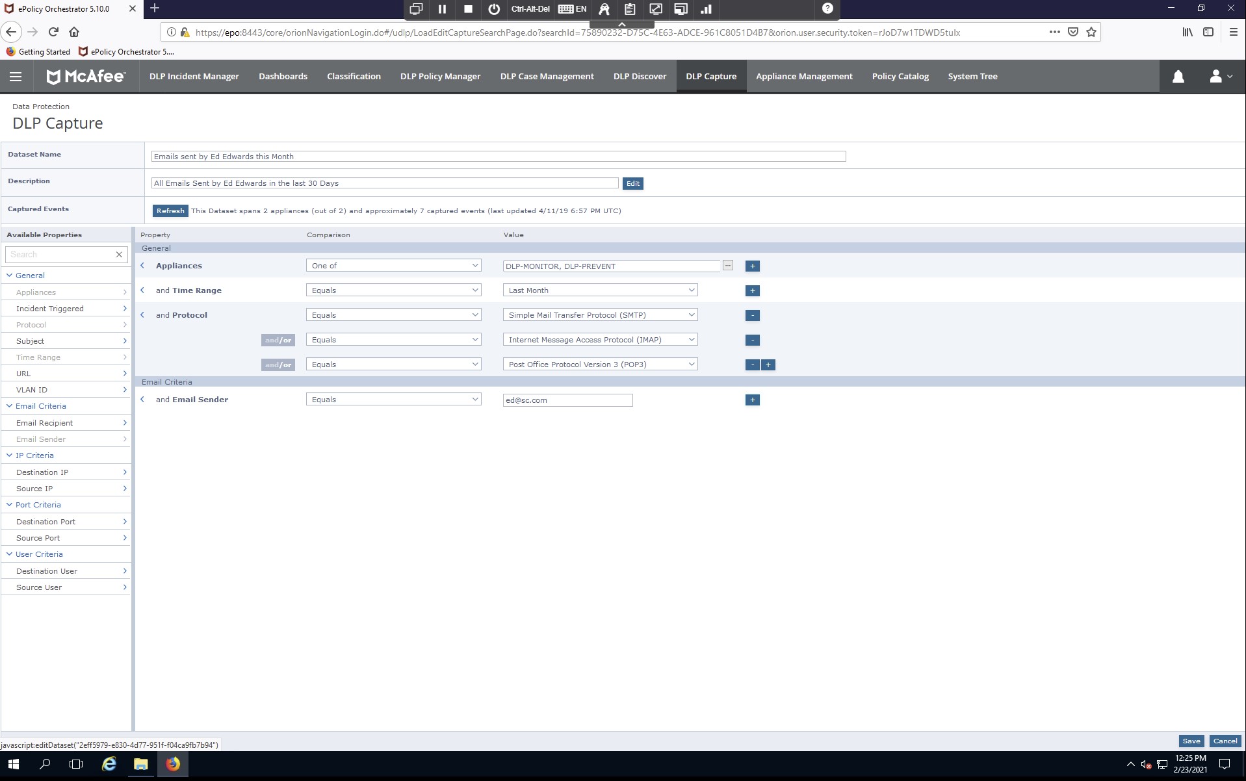The height and width of the screenshot is (781, 1246).
Task: Open the System Tree tab
Action: [x=972, y=77]
